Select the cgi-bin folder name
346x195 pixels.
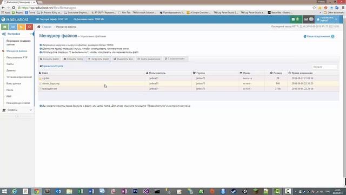[x=45, y=78]
